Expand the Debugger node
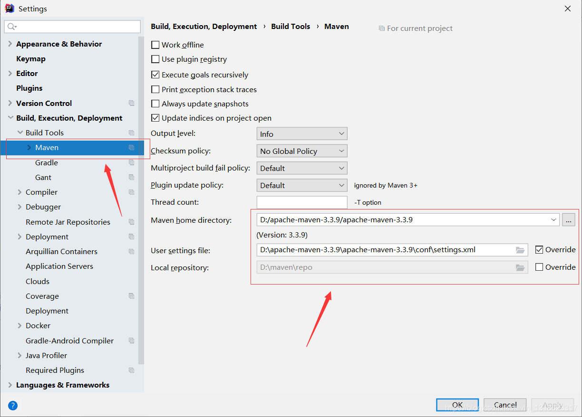This screenshot has width=582, height=417. (19, 207)
